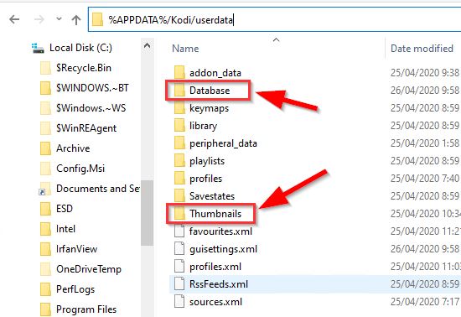461x317 pixels.
Task: Select $WinREAgent folder in sidebar
Action: (86, 128)
